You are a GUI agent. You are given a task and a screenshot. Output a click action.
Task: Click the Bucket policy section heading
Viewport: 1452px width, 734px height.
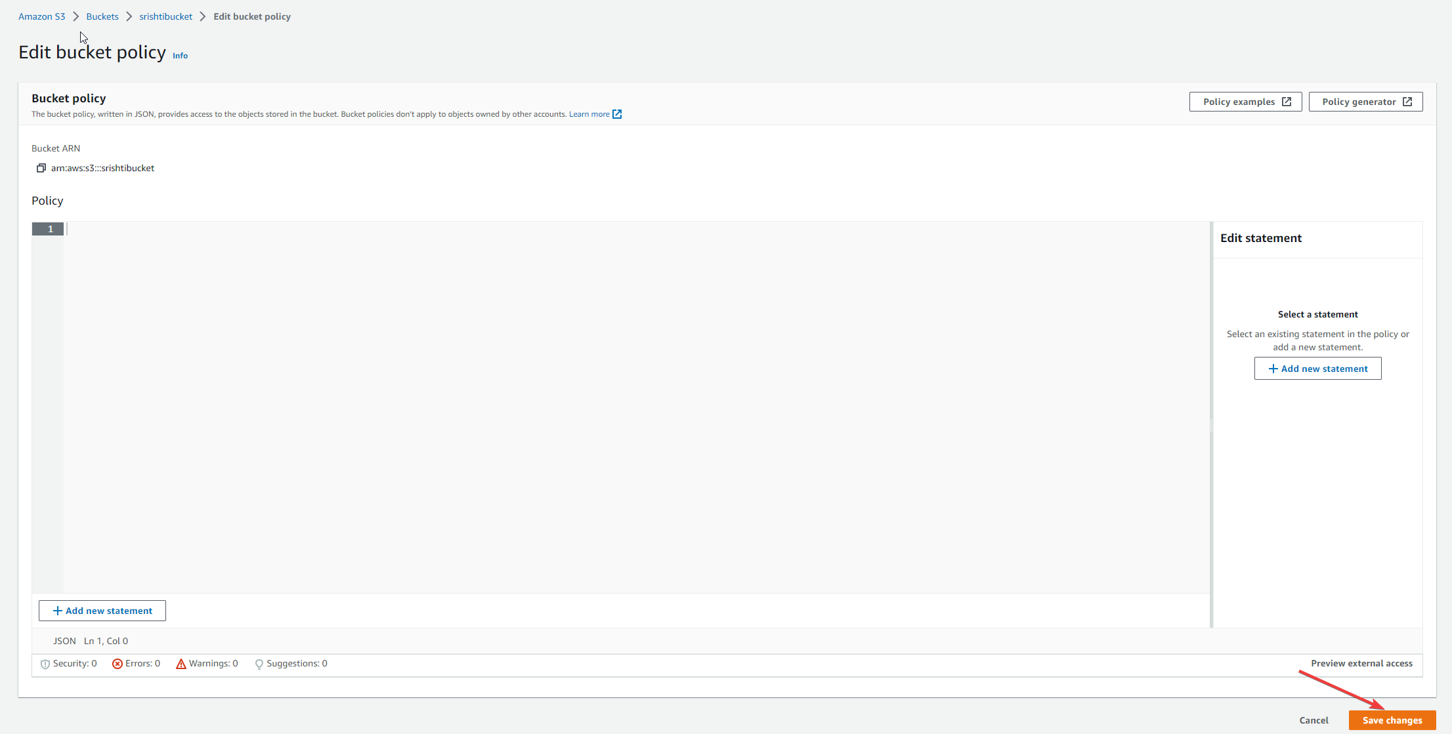68,98
